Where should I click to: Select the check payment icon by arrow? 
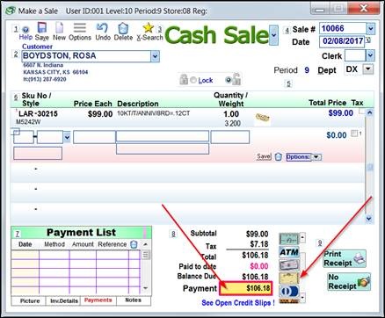[289, 278]
